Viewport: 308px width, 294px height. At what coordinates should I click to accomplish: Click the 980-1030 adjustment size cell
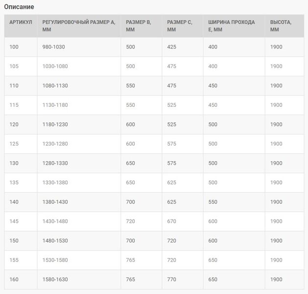[x=54, y=47]
